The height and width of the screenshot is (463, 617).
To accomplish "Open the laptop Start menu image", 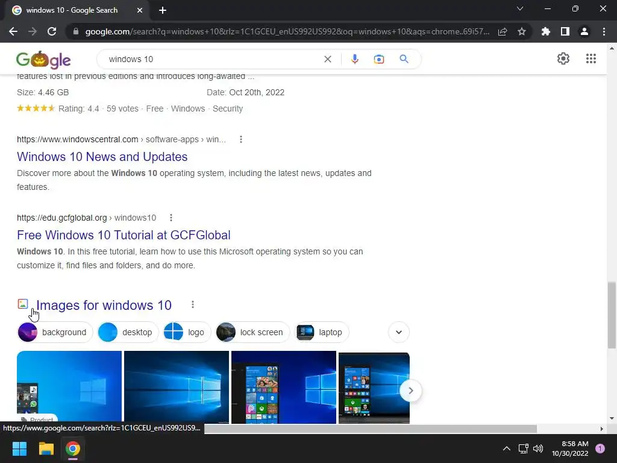I will tap(374, 388).
